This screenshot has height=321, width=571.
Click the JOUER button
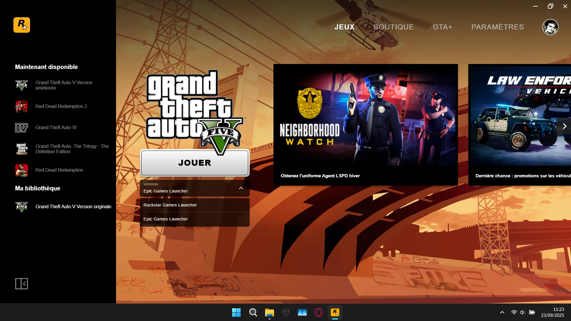(195, 163)
